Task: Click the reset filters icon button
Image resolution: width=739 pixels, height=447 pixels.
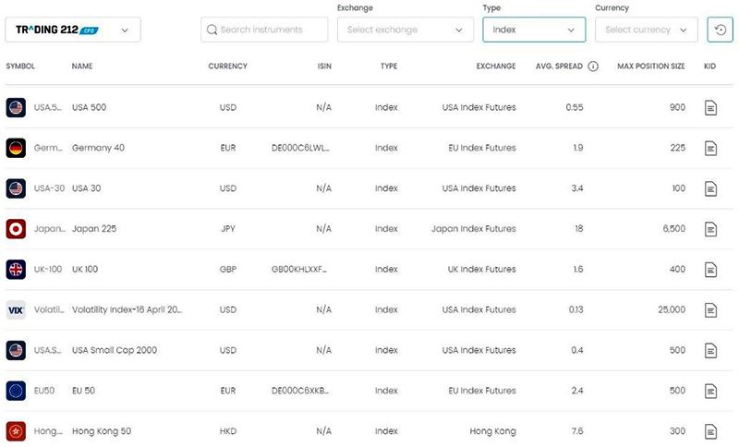Action: (x=721, y=30)
